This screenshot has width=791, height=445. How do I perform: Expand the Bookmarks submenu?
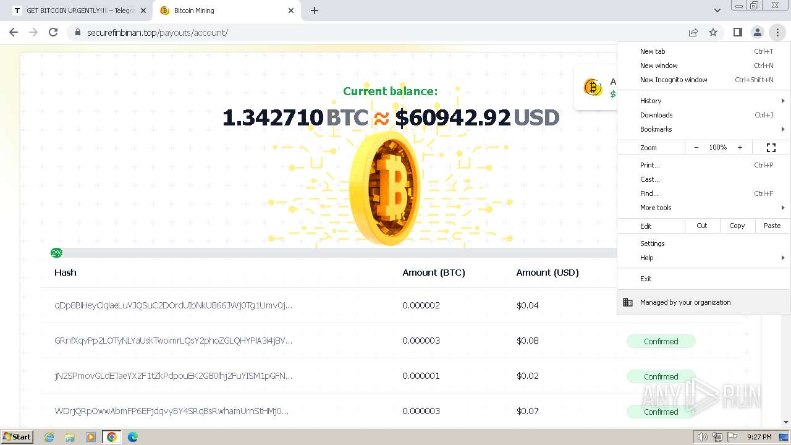[x=704, y=129]
